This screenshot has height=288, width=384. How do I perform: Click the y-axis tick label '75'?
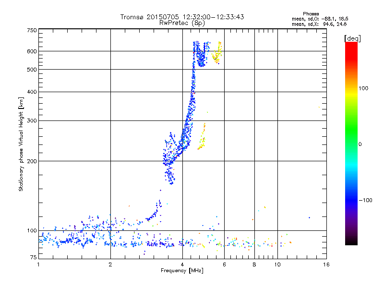(x=33, y=257)
